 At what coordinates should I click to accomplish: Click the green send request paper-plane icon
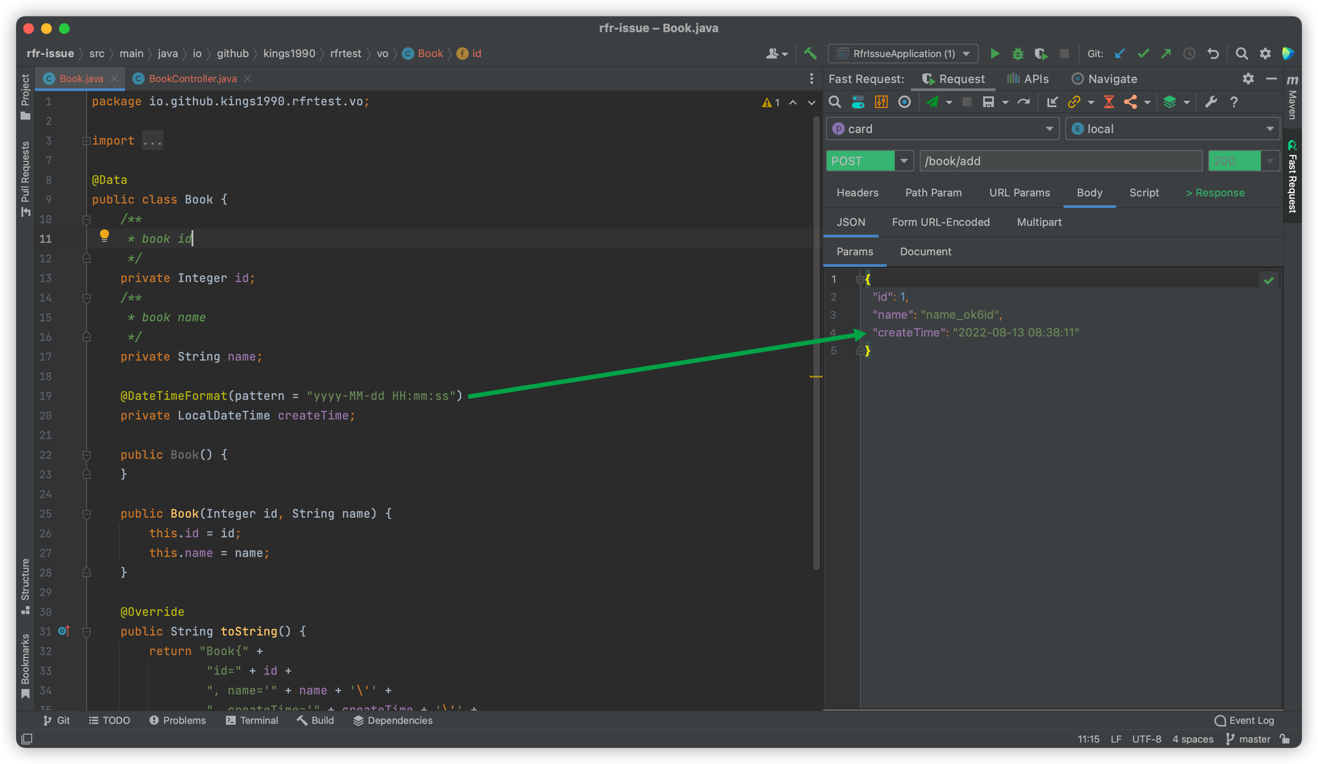click(x=933, y=102)
